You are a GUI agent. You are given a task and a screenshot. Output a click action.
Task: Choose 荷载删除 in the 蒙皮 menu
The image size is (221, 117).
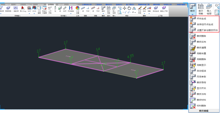pyautogui.click(x=204, y=59)
